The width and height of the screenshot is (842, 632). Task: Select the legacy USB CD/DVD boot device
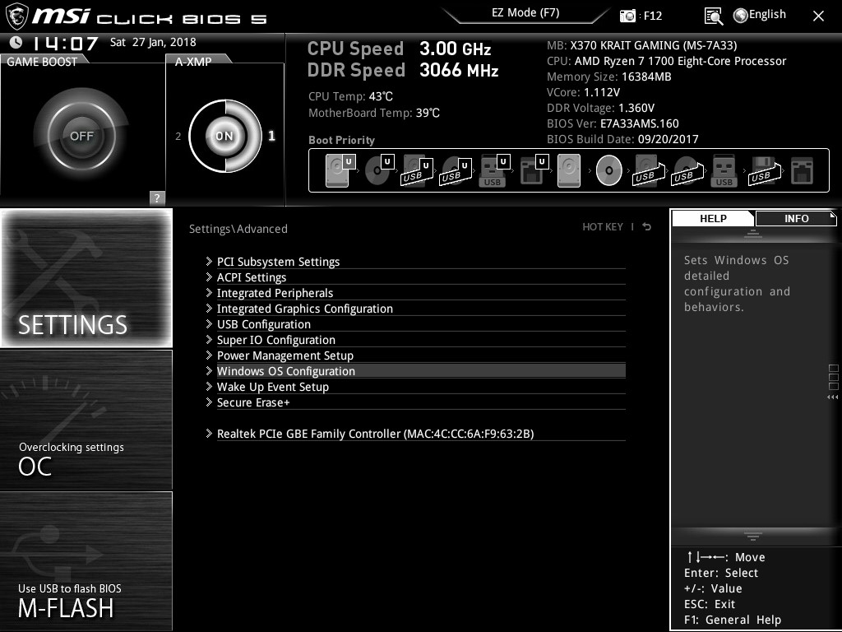coord(688,170)
